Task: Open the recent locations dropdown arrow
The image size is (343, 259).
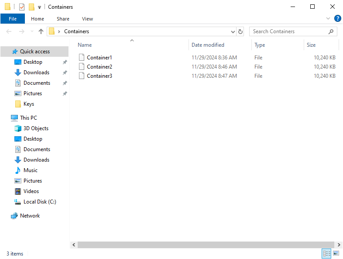Action: [x=32, y=31]
